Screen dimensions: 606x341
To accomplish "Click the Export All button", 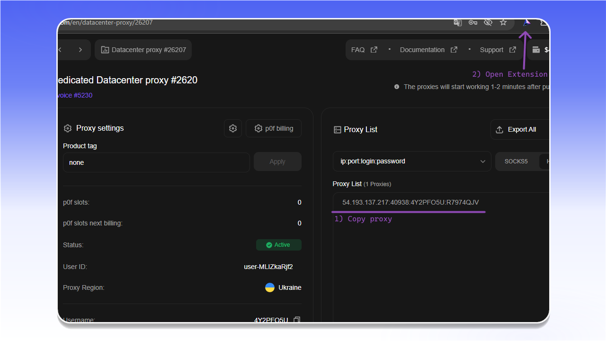I will click(x=520, y=129).
